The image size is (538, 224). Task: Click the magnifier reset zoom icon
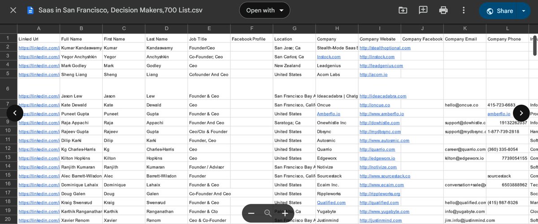268,213
